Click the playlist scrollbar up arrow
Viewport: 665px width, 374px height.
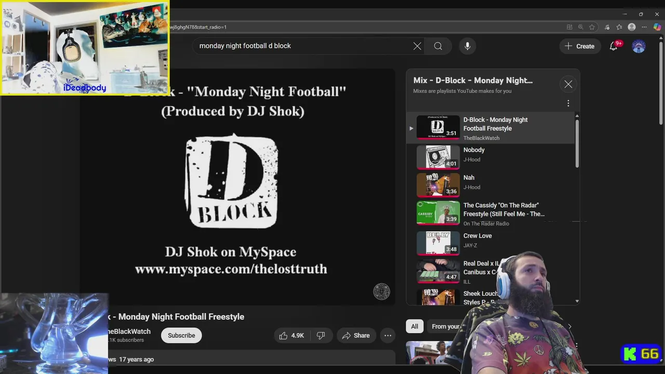pyautogui.click(x=577, y=116)
